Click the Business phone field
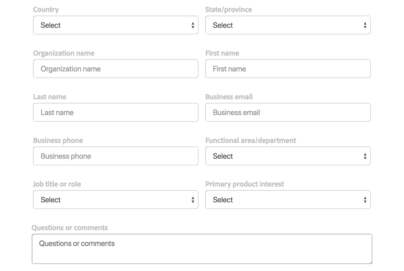The image size is (404, 271). [116, 156]
